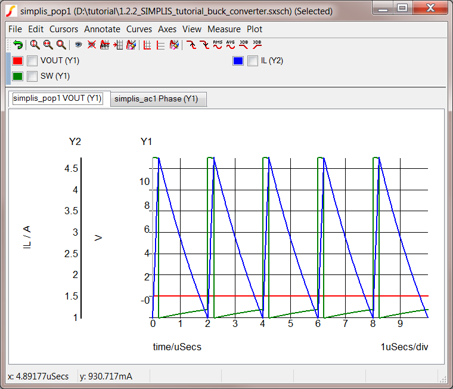Open the File menu
The image size is (453, 389).
click(15, 29)
